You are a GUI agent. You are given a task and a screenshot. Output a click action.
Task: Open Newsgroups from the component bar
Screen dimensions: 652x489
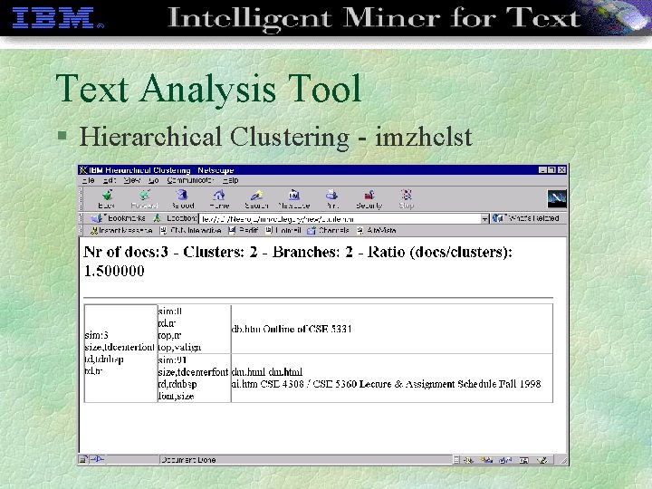(x=505, y=460)
